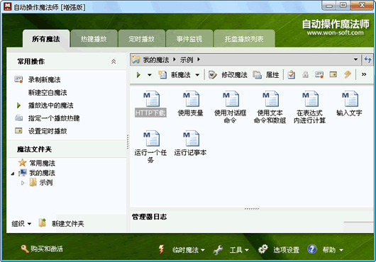
Task: Collapse the 常用操作 panel chevron
Action: (x=114, y=62)
